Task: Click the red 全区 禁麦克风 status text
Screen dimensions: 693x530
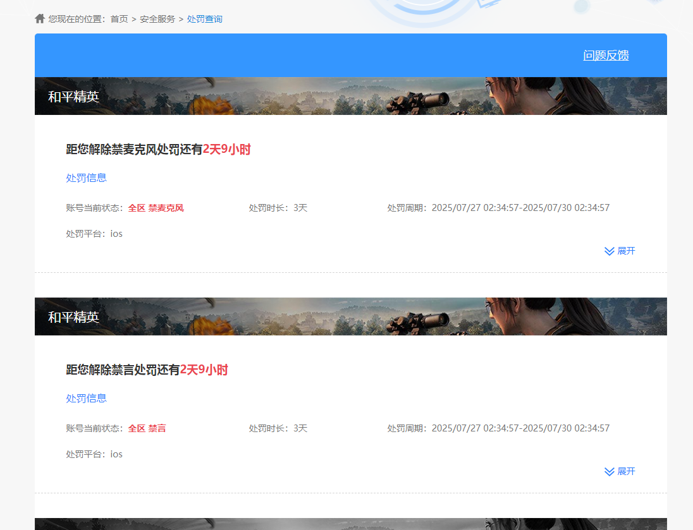Action: click(156, 208)
